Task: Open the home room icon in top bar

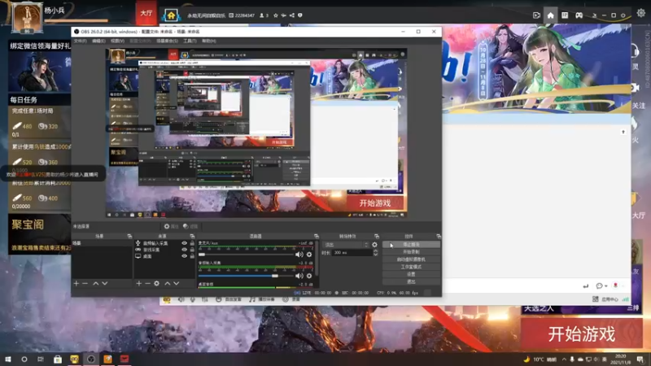Action: click(x=171, y=15)
